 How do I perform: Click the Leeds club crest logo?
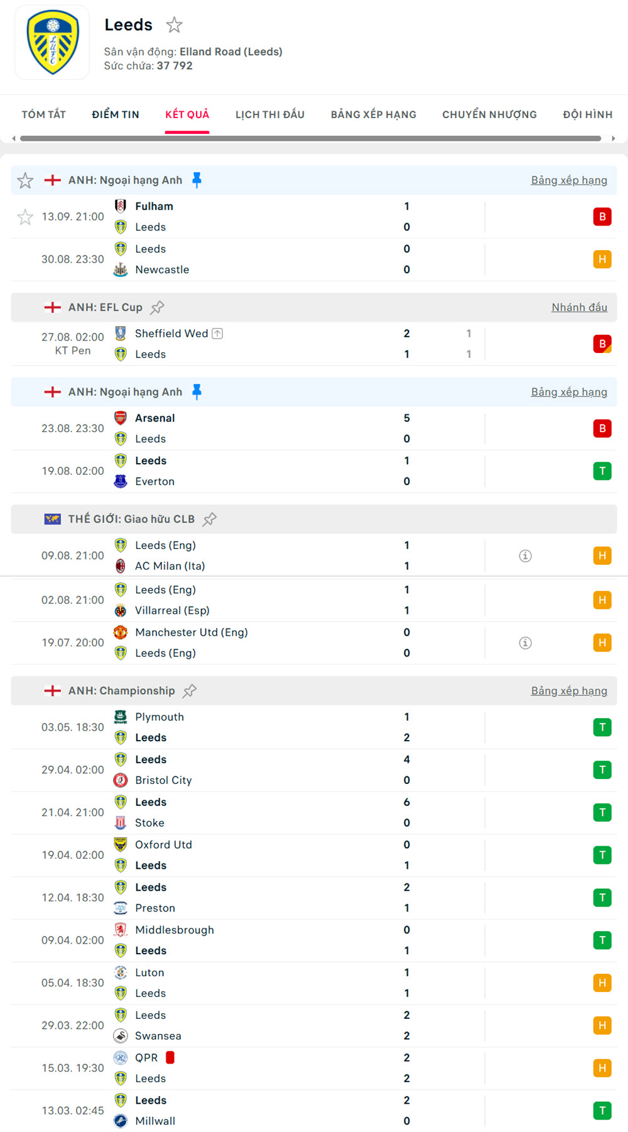(53, 43)
